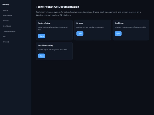154x115 pixels.
Task: Navigate to Dual Boot sidebar item
Action: 7,26
